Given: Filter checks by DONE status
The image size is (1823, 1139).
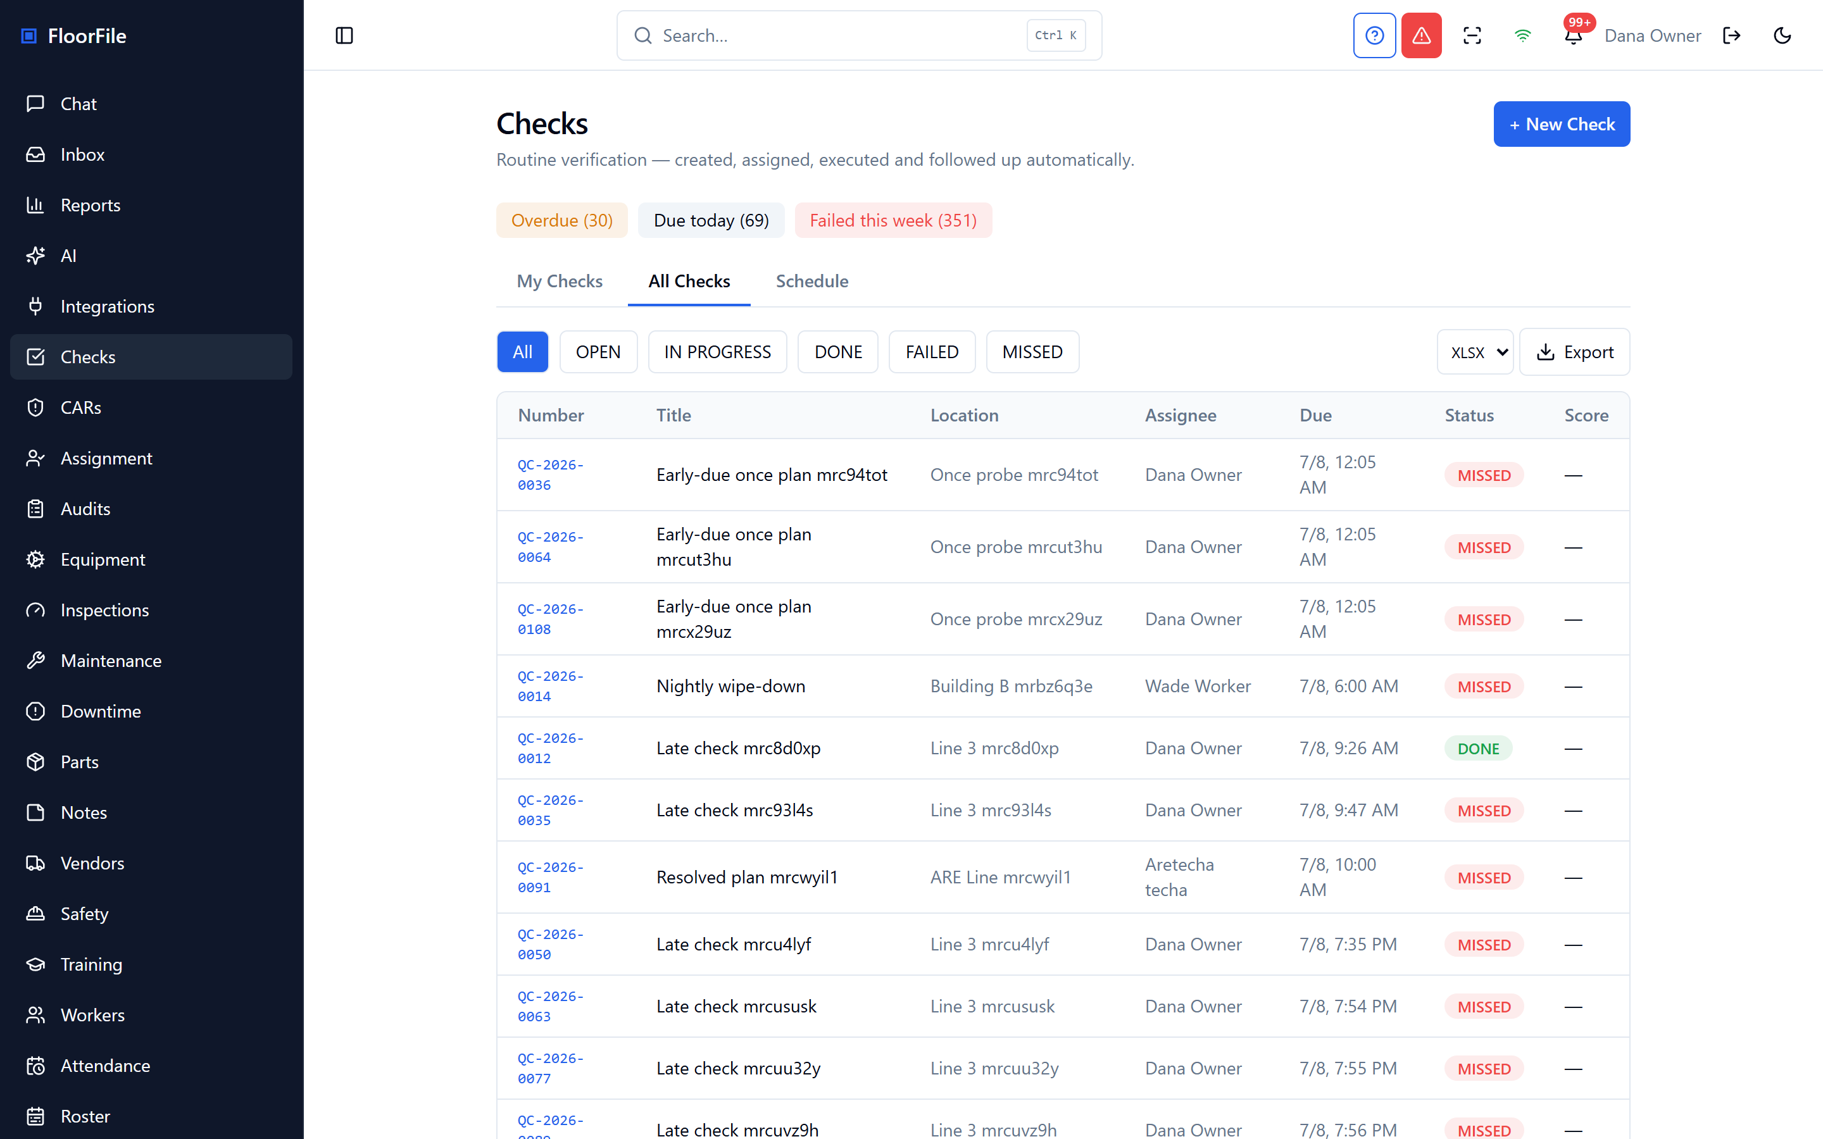Looking at the screenshot, I should (837, 352).
